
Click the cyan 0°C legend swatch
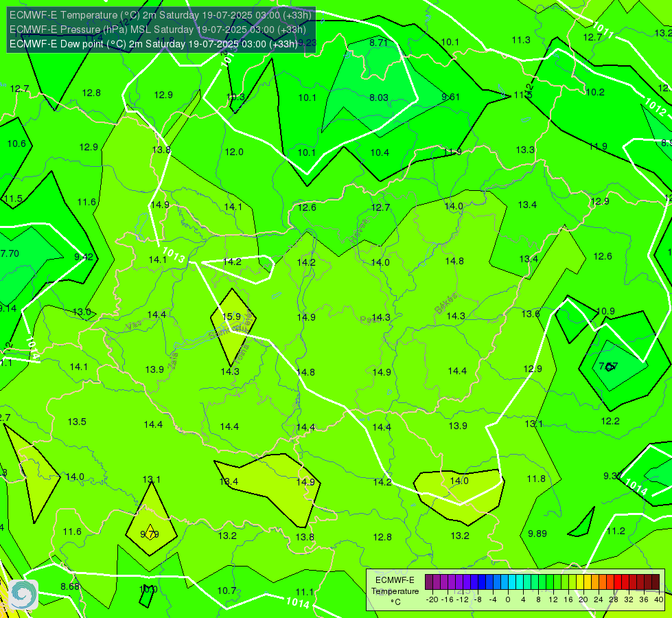(x=512, y=582)
